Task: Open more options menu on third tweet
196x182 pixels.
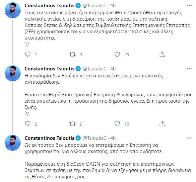Action: coord(189,138)
